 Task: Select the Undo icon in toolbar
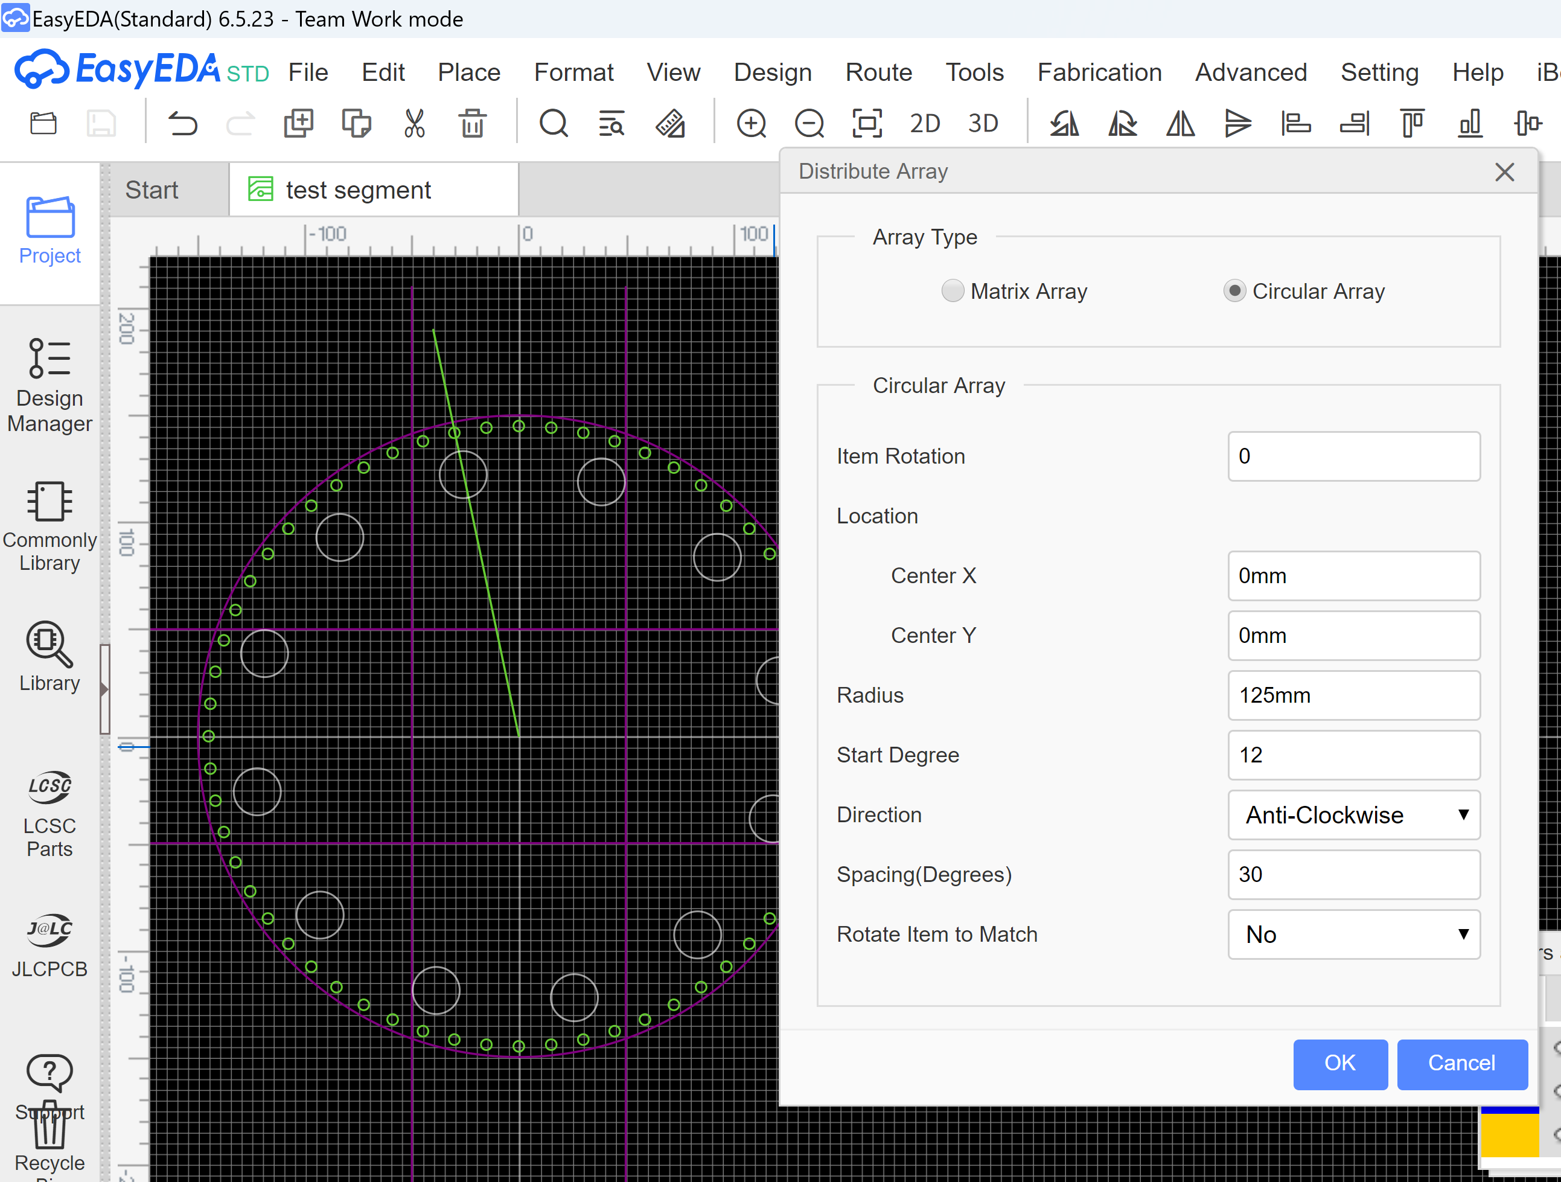(x=184, y=127)
